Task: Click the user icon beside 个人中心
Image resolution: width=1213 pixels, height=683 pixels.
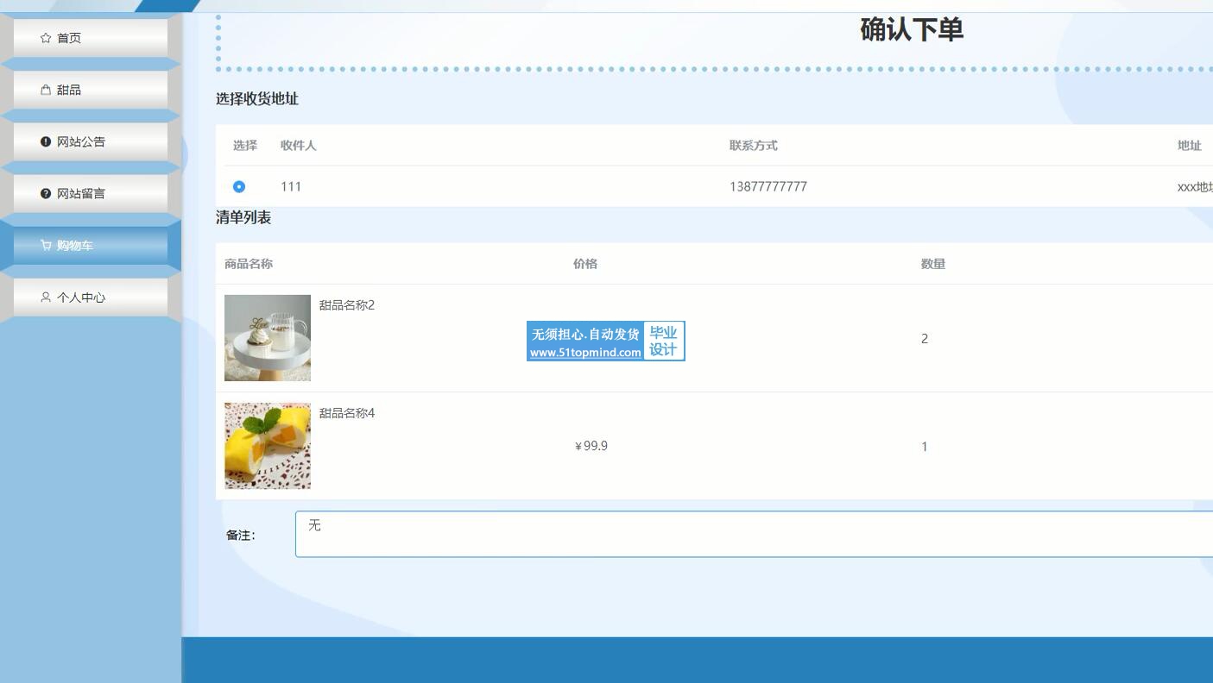Action: (46, 297)
